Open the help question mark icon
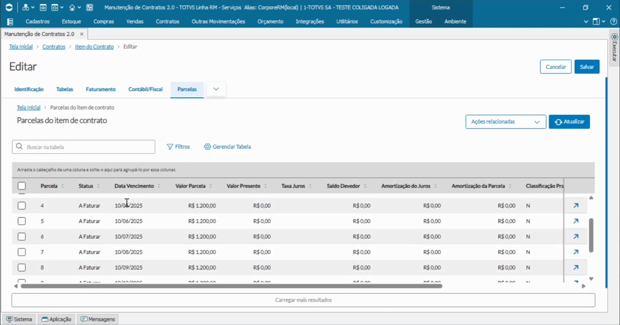This screenshot has height=325, width=620. point(613,22)
